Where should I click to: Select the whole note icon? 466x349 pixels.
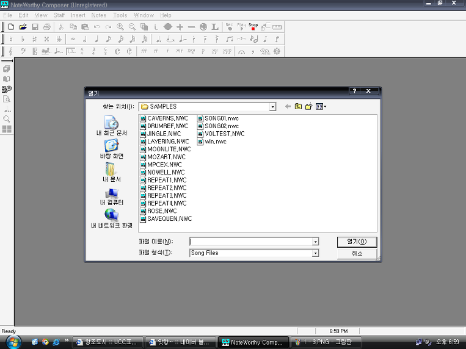pyautogui.click(x=73, y=39)
